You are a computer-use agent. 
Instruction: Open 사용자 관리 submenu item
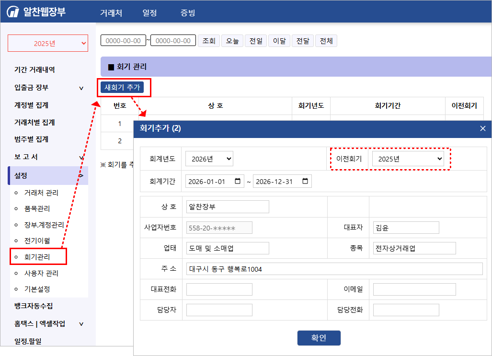pyautogui.click(x=41, y=274)
